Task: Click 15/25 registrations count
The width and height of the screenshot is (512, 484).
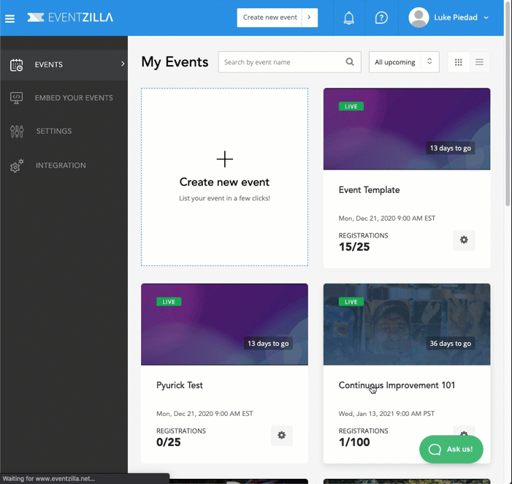Action: pyautogui.click(x=354, y=247)
